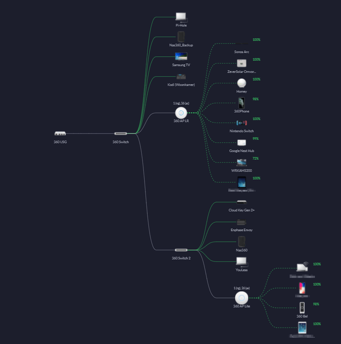Image resolution: width=341 pixels, height=344 pixels.
Task: Click the "360 AP Lite" label
Action: (241, 306)
